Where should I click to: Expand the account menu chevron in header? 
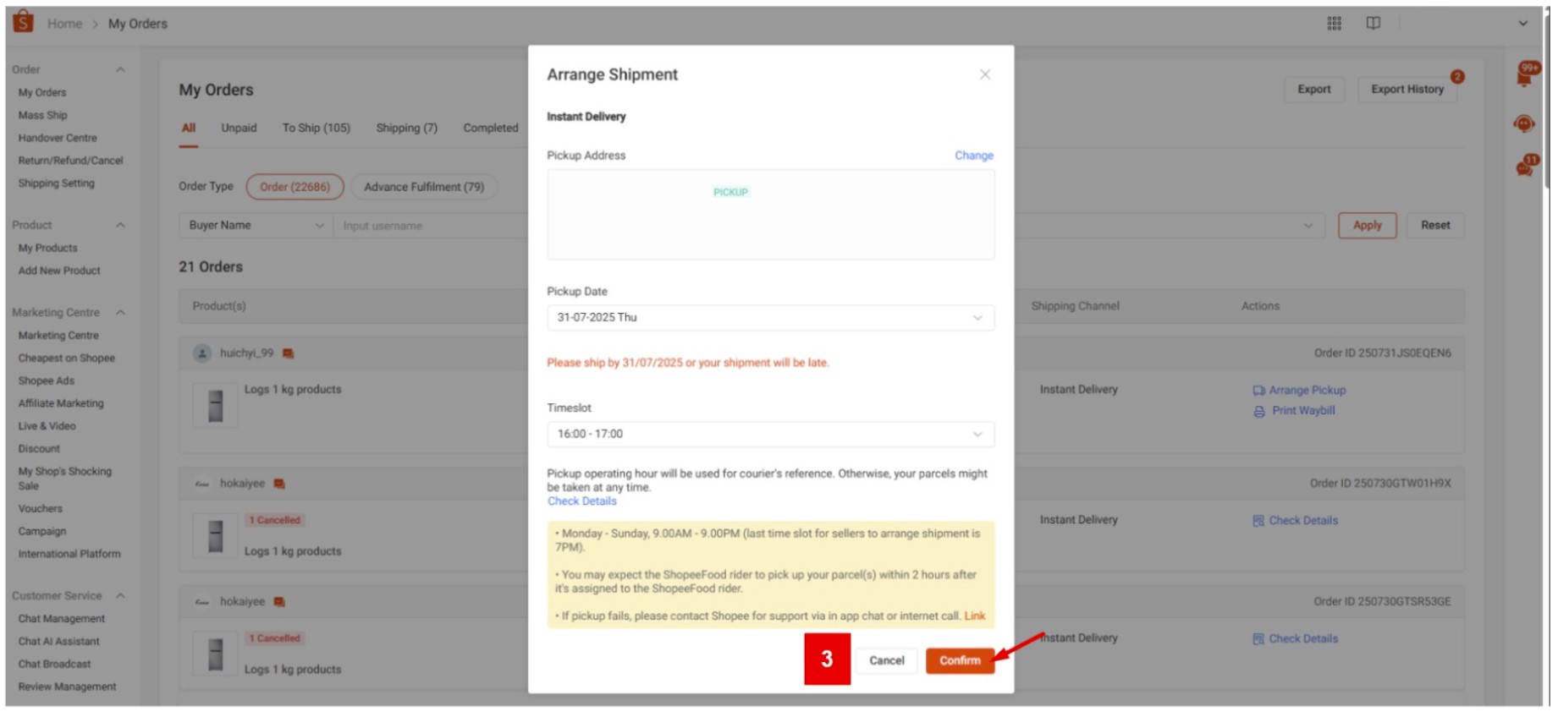coord(1523,24)
